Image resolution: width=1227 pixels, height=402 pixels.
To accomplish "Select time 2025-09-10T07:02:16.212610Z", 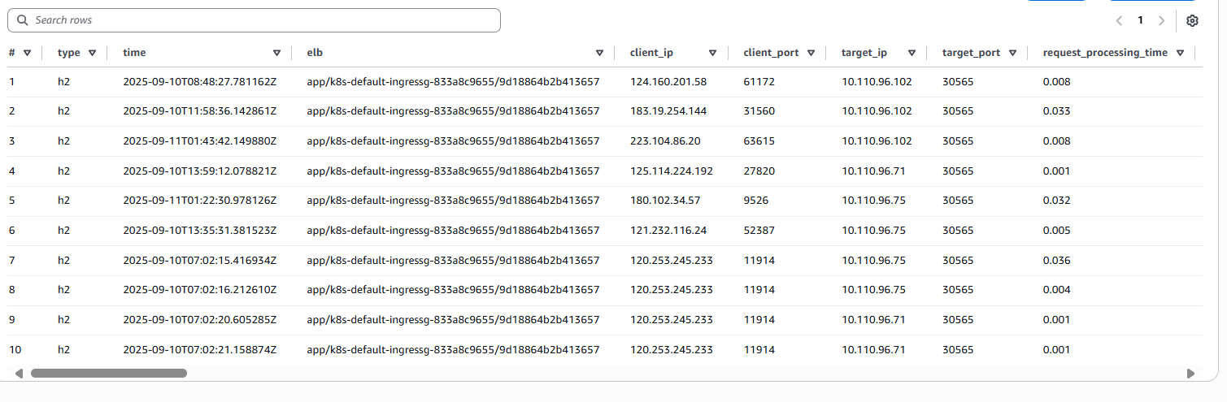I will point(200,290).
